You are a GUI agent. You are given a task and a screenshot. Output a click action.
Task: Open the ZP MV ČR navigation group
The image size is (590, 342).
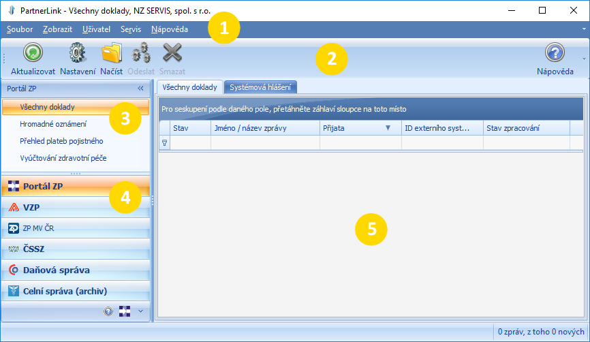(76, 228)
